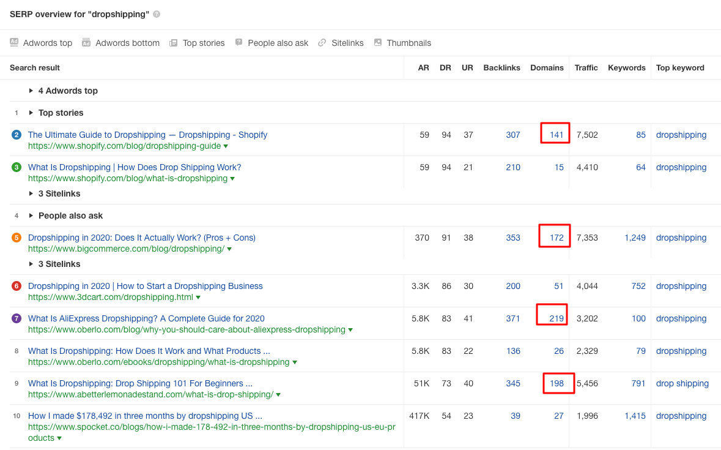
Task: Filter by Thumbnails label
Action: [409, 43]
